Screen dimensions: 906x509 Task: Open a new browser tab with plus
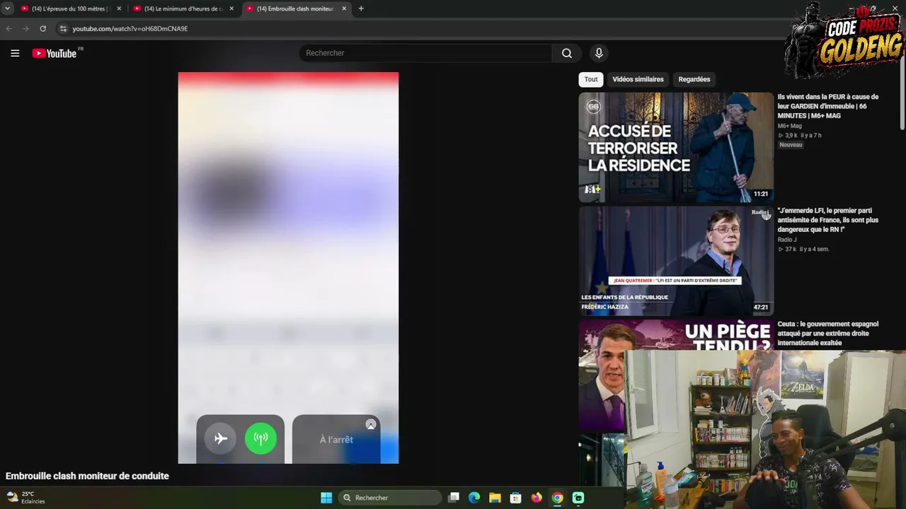pos(361,8)
